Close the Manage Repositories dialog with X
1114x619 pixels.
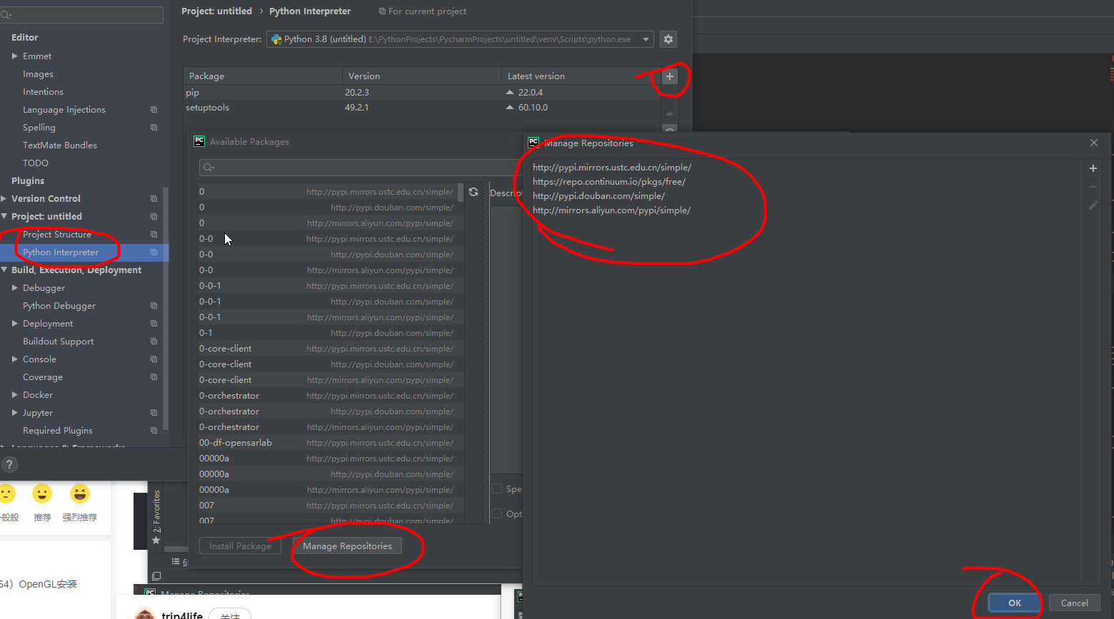coord(1093,143)
